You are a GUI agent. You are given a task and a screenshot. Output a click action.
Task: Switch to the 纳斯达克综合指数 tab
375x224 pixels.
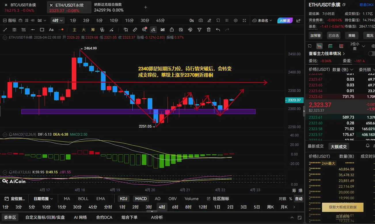[109, 7]
